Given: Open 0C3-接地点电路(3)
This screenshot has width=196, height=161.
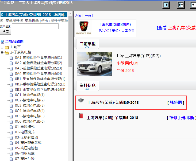Looking at the screenshot, I should pos(30,105).
